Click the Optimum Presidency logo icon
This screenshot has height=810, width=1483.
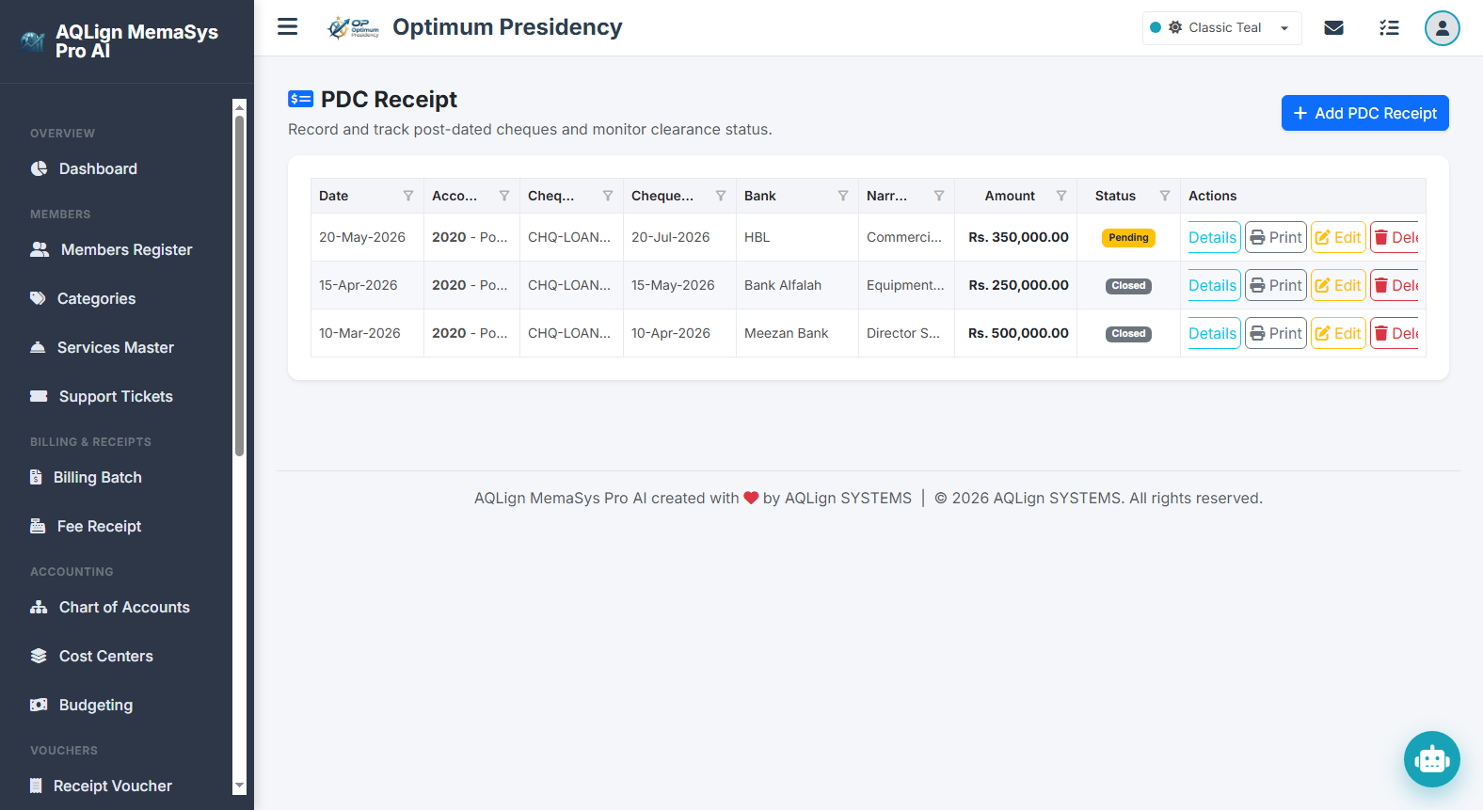point(353,28)
